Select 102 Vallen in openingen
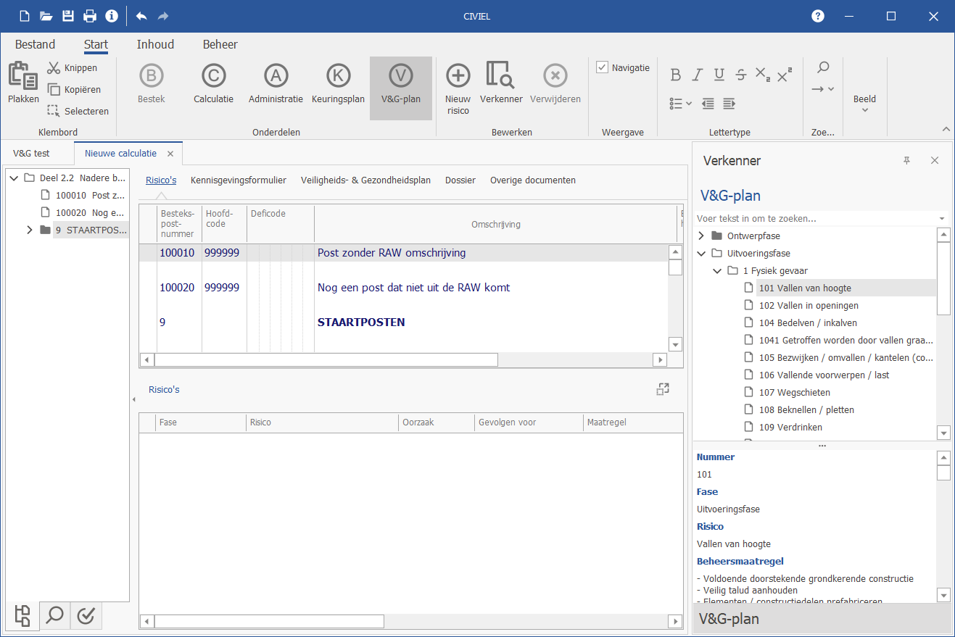The image size is (955, 637). point(809,305)
